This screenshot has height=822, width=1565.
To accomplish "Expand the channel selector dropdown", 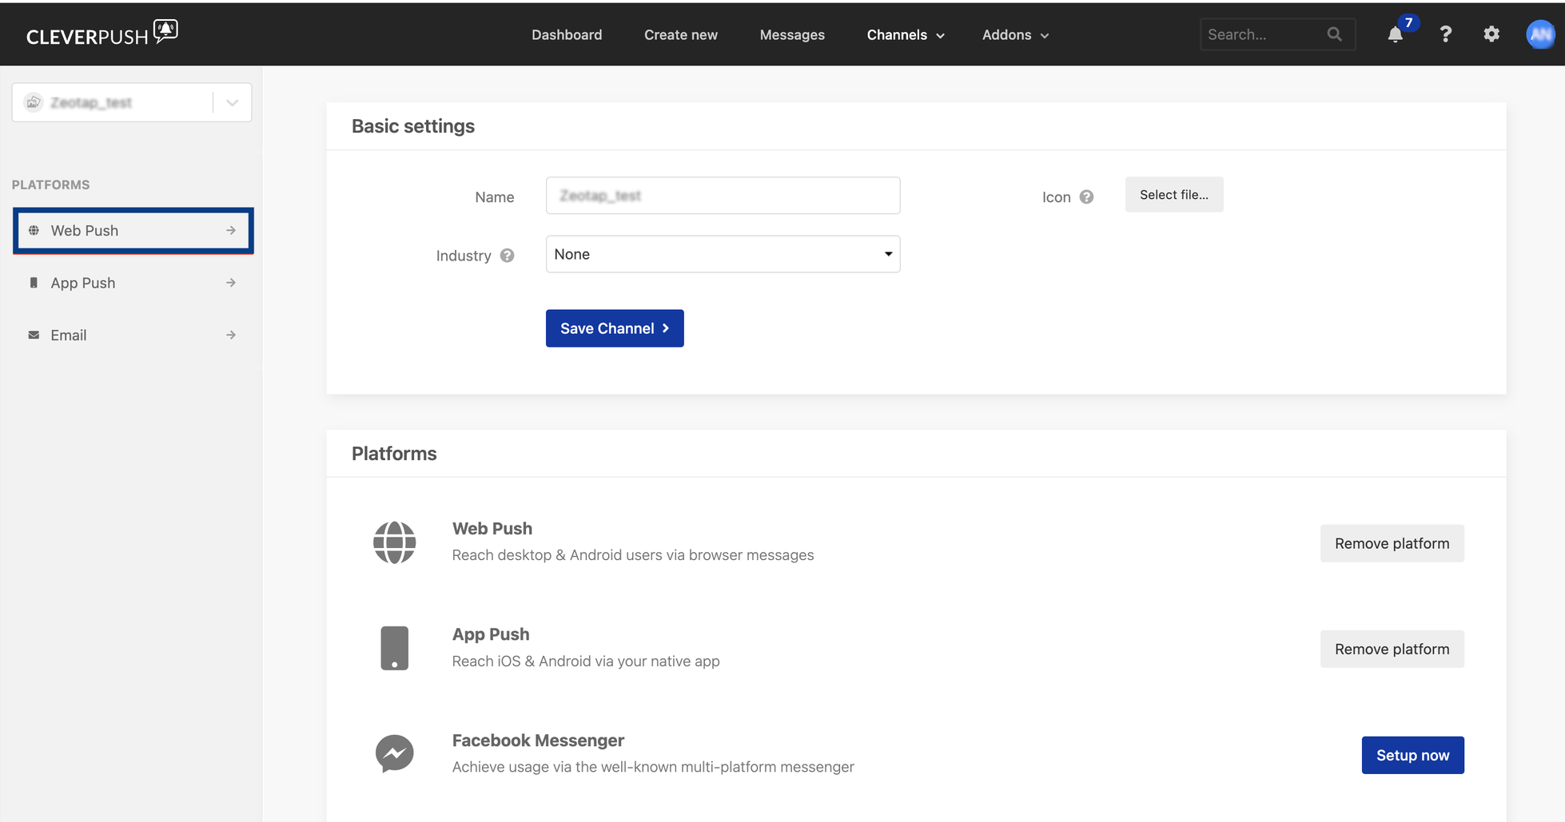I will point(232,102).
